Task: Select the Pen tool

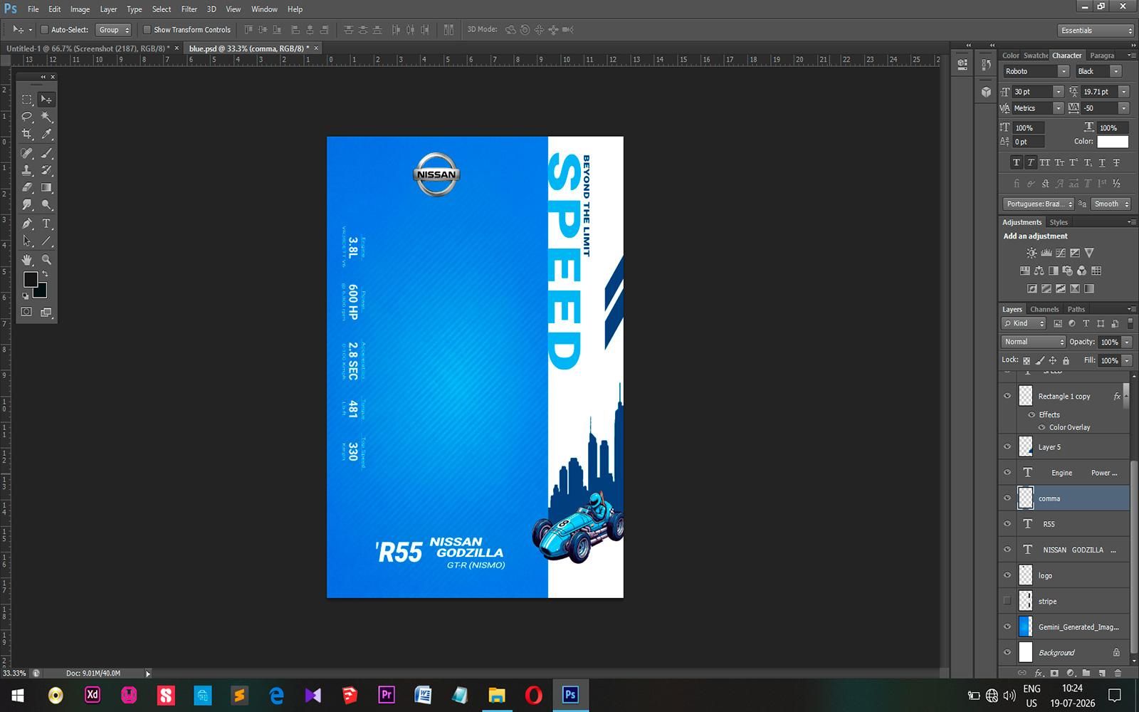Action: [27, 224]
